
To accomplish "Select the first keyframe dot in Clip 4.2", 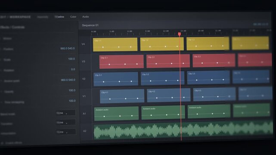I will [157, 98].
